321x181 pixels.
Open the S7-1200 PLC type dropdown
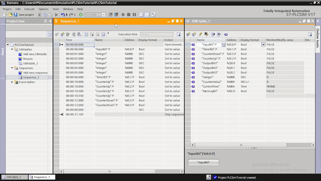pyautogui.click(x=104, y=14)
